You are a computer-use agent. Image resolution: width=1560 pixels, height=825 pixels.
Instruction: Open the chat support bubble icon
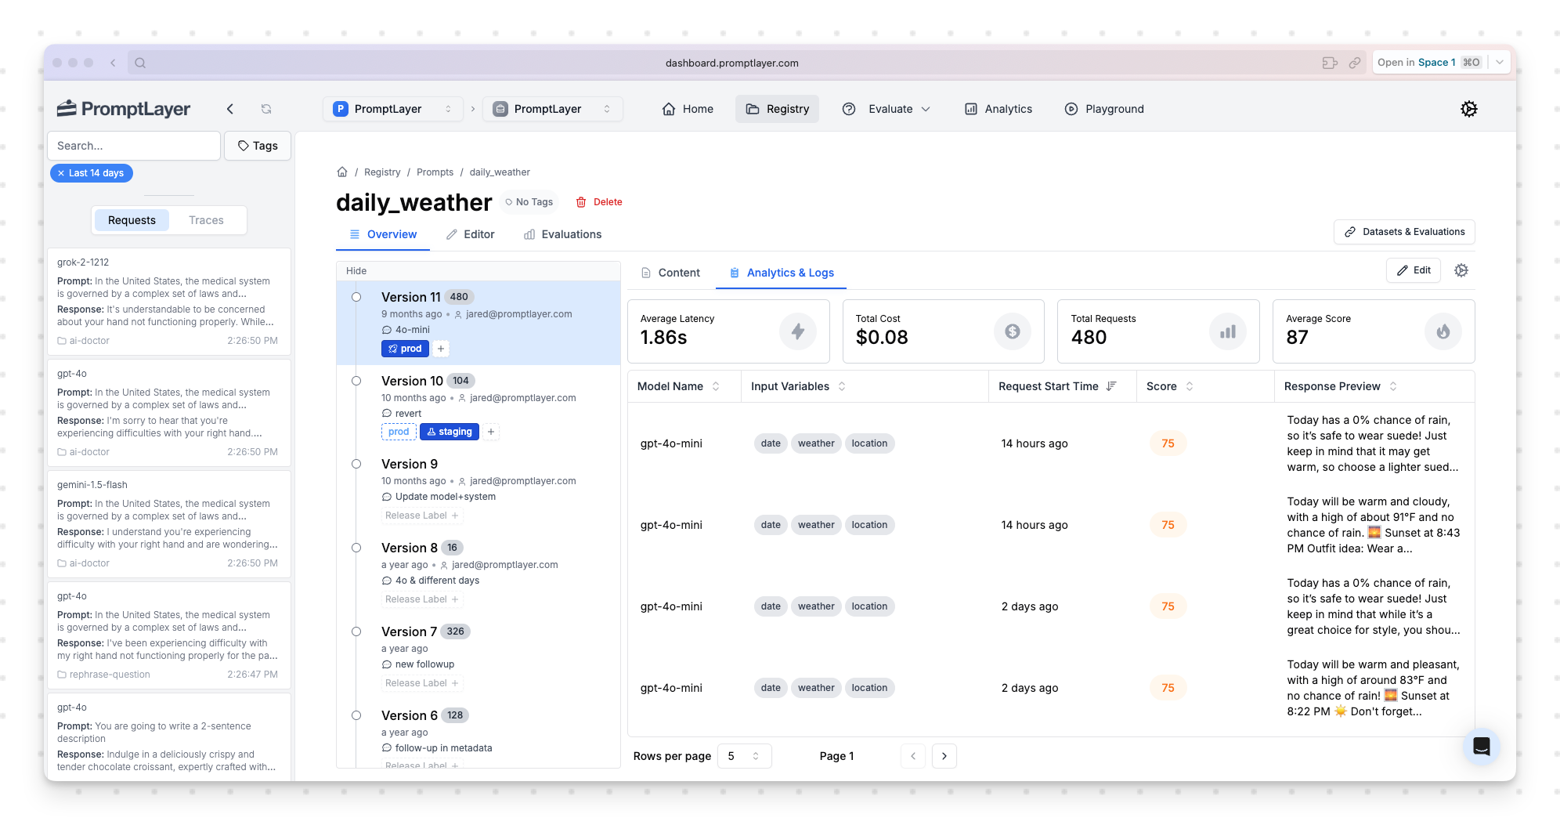coord(1482,747)
